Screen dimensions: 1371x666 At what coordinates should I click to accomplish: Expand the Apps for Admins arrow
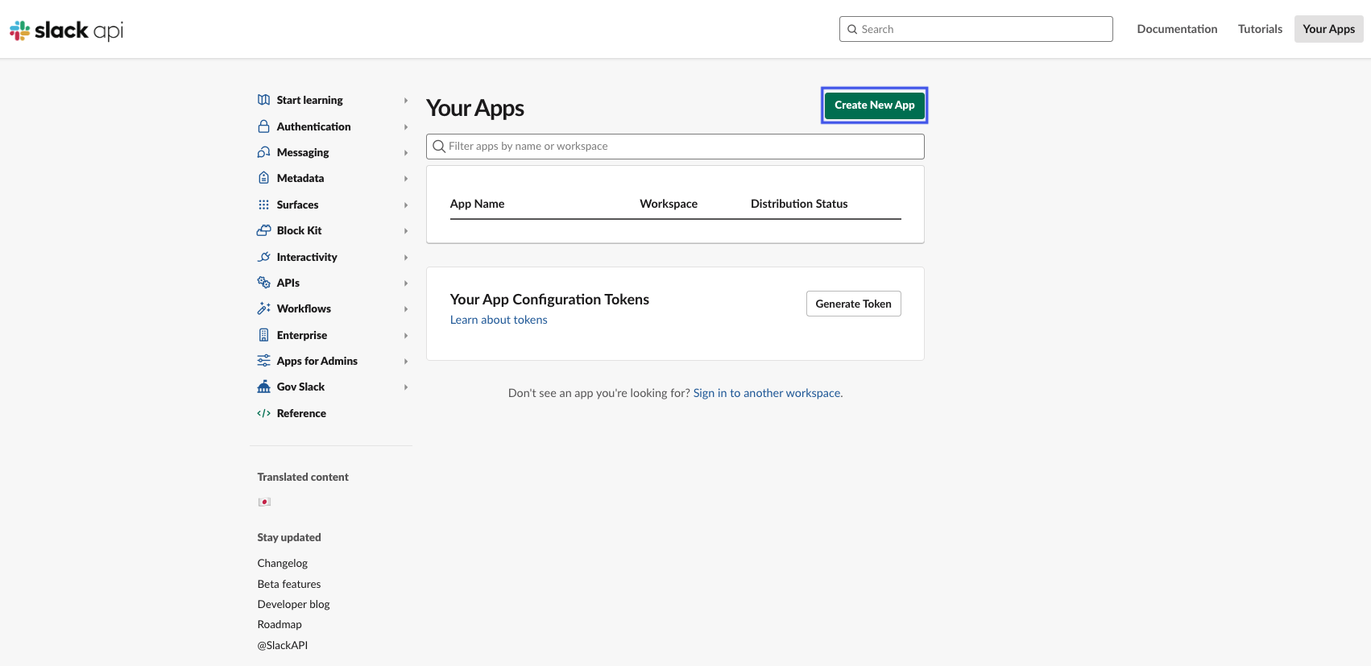pyautogui.click(x=406, y=362)
